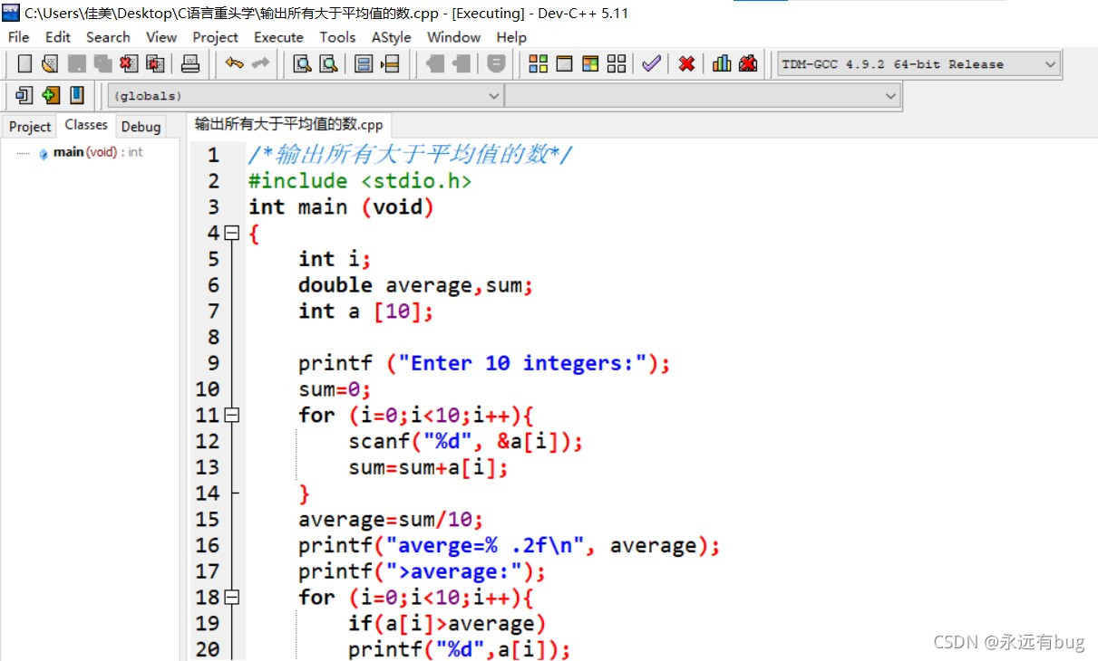Screen dimensions: 1098x661
Task: Open the Execute menu
Action: (278, 37)
